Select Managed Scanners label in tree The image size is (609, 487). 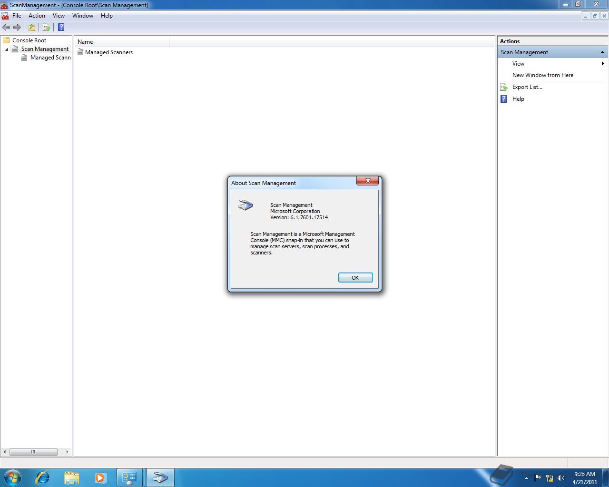tap(50, 58)
